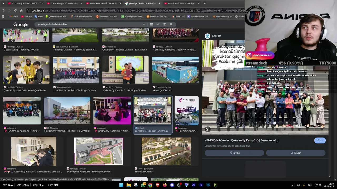This screenshot has height=189, width=337.
Task: Open a new browser tab
Action: coord(205,3)
